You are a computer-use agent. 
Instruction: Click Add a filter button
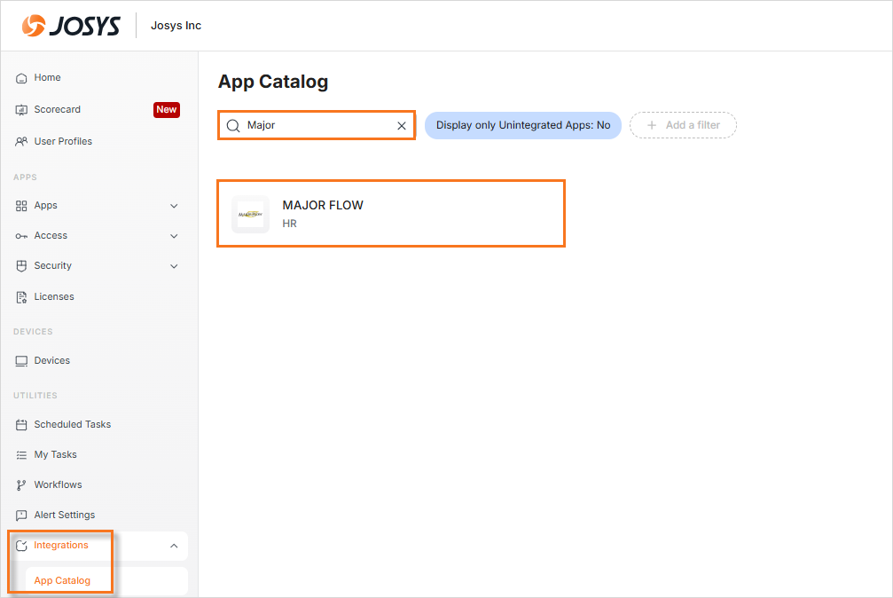(x=683, y=126)
